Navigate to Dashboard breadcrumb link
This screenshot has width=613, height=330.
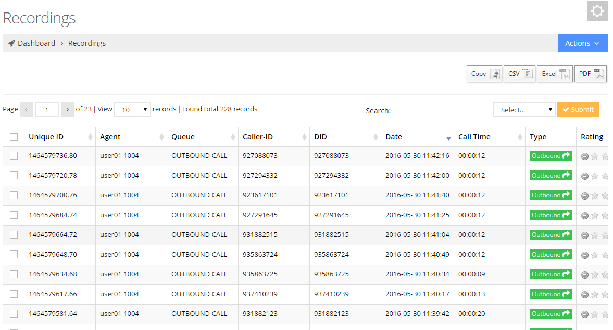click(36, 43)
